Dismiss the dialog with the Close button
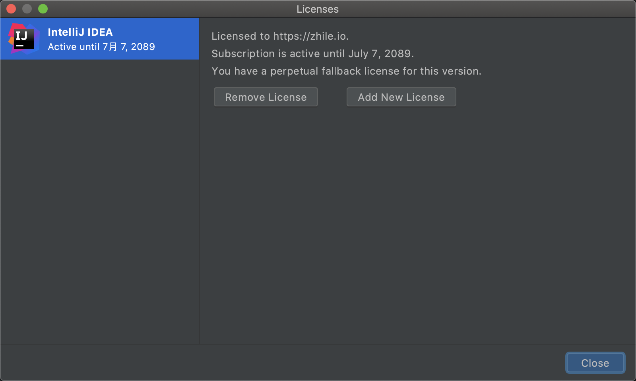 tap(595, 363)
